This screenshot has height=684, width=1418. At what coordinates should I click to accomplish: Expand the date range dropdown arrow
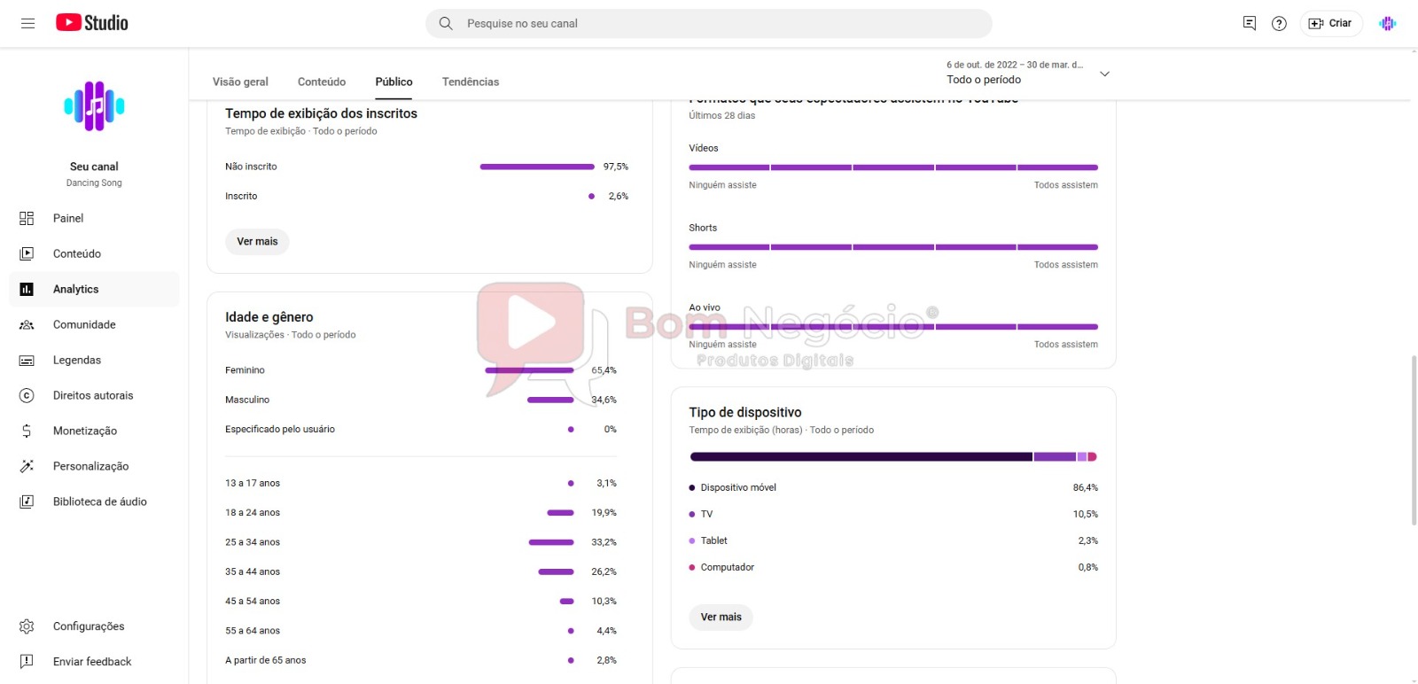[1104, 74]
